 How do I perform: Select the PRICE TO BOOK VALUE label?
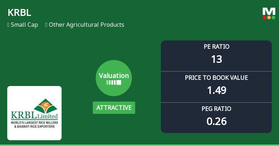216,78
